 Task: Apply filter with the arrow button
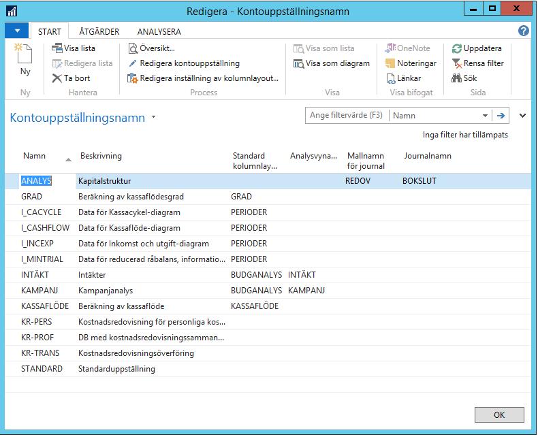[x=501, y=116]
